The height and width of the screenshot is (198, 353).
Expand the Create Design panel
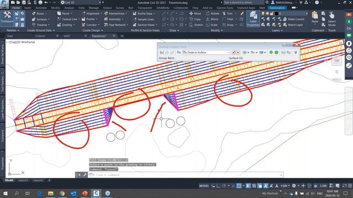pos(93,30)
